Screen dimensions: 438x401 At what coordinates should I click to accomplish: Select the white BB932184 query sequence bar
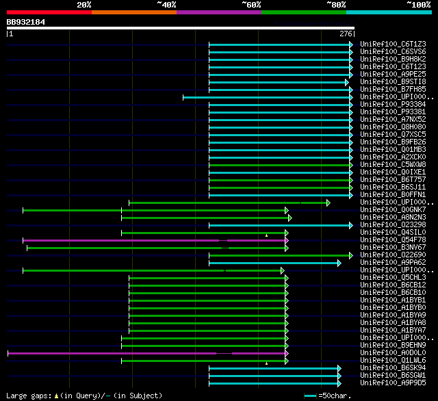pyautogui.click(x=181, y=28)
